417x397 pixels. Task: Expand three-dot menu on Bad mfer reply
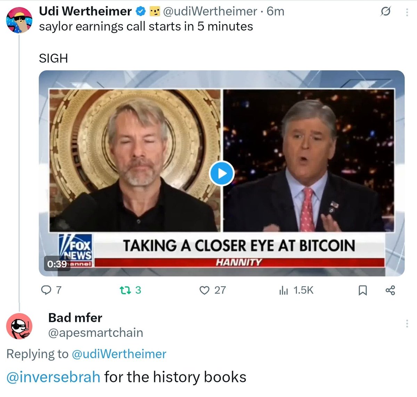(x=407, y=324)
